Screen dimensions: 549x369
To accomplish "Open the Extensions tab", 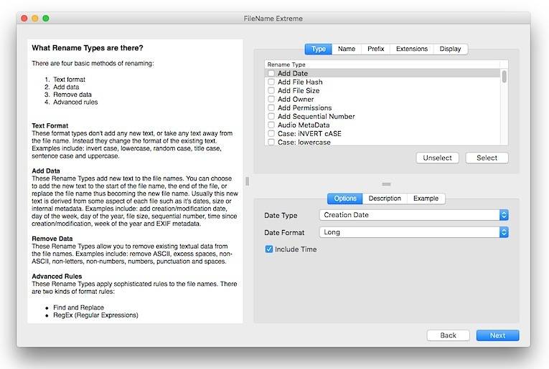I will [412, 49].
